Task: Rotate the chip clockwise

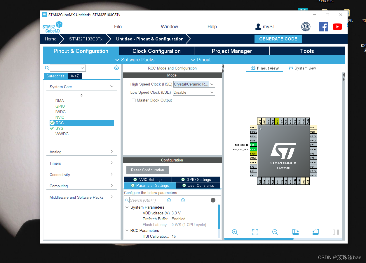Action: tap(295, 232)
